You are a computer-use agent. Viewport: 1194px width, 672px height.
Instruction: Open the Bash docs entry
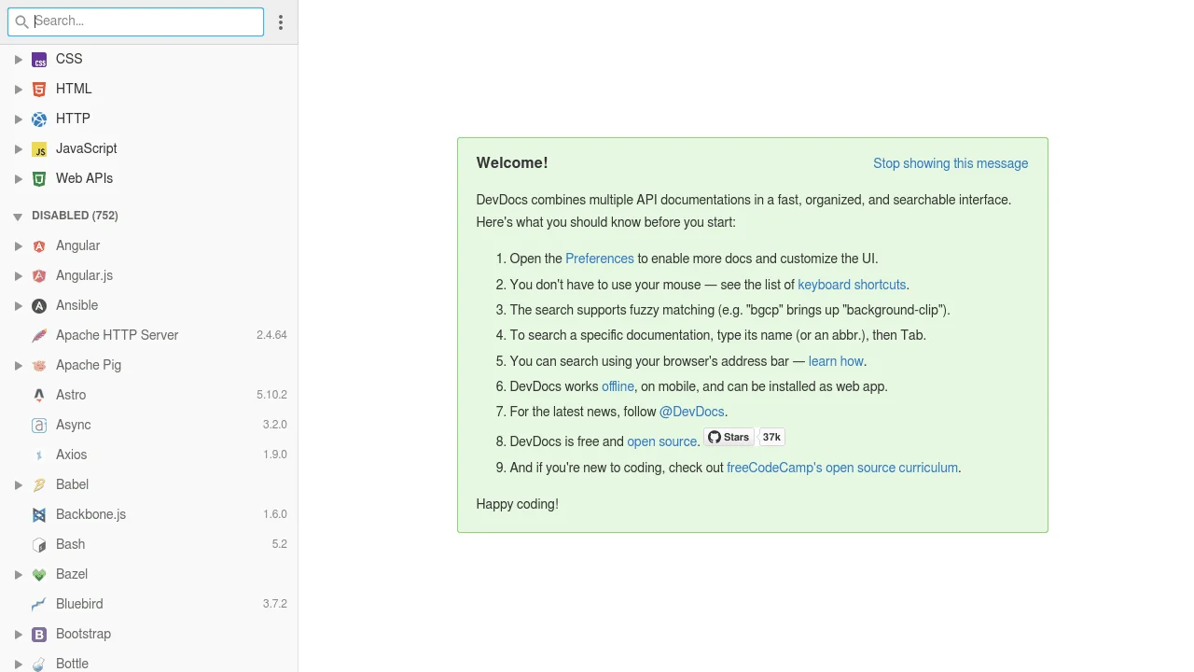click(70, 544)
